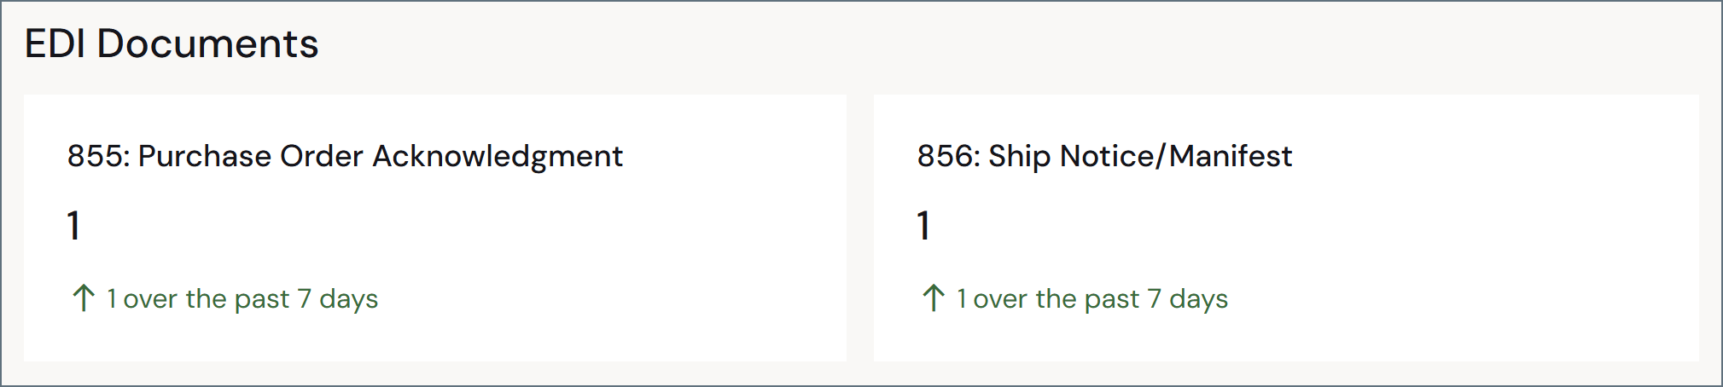The width and height of the screenshot is (1723, 387).
Task: Click the gap between the two EDI cards
Action: tap(860, 228)
